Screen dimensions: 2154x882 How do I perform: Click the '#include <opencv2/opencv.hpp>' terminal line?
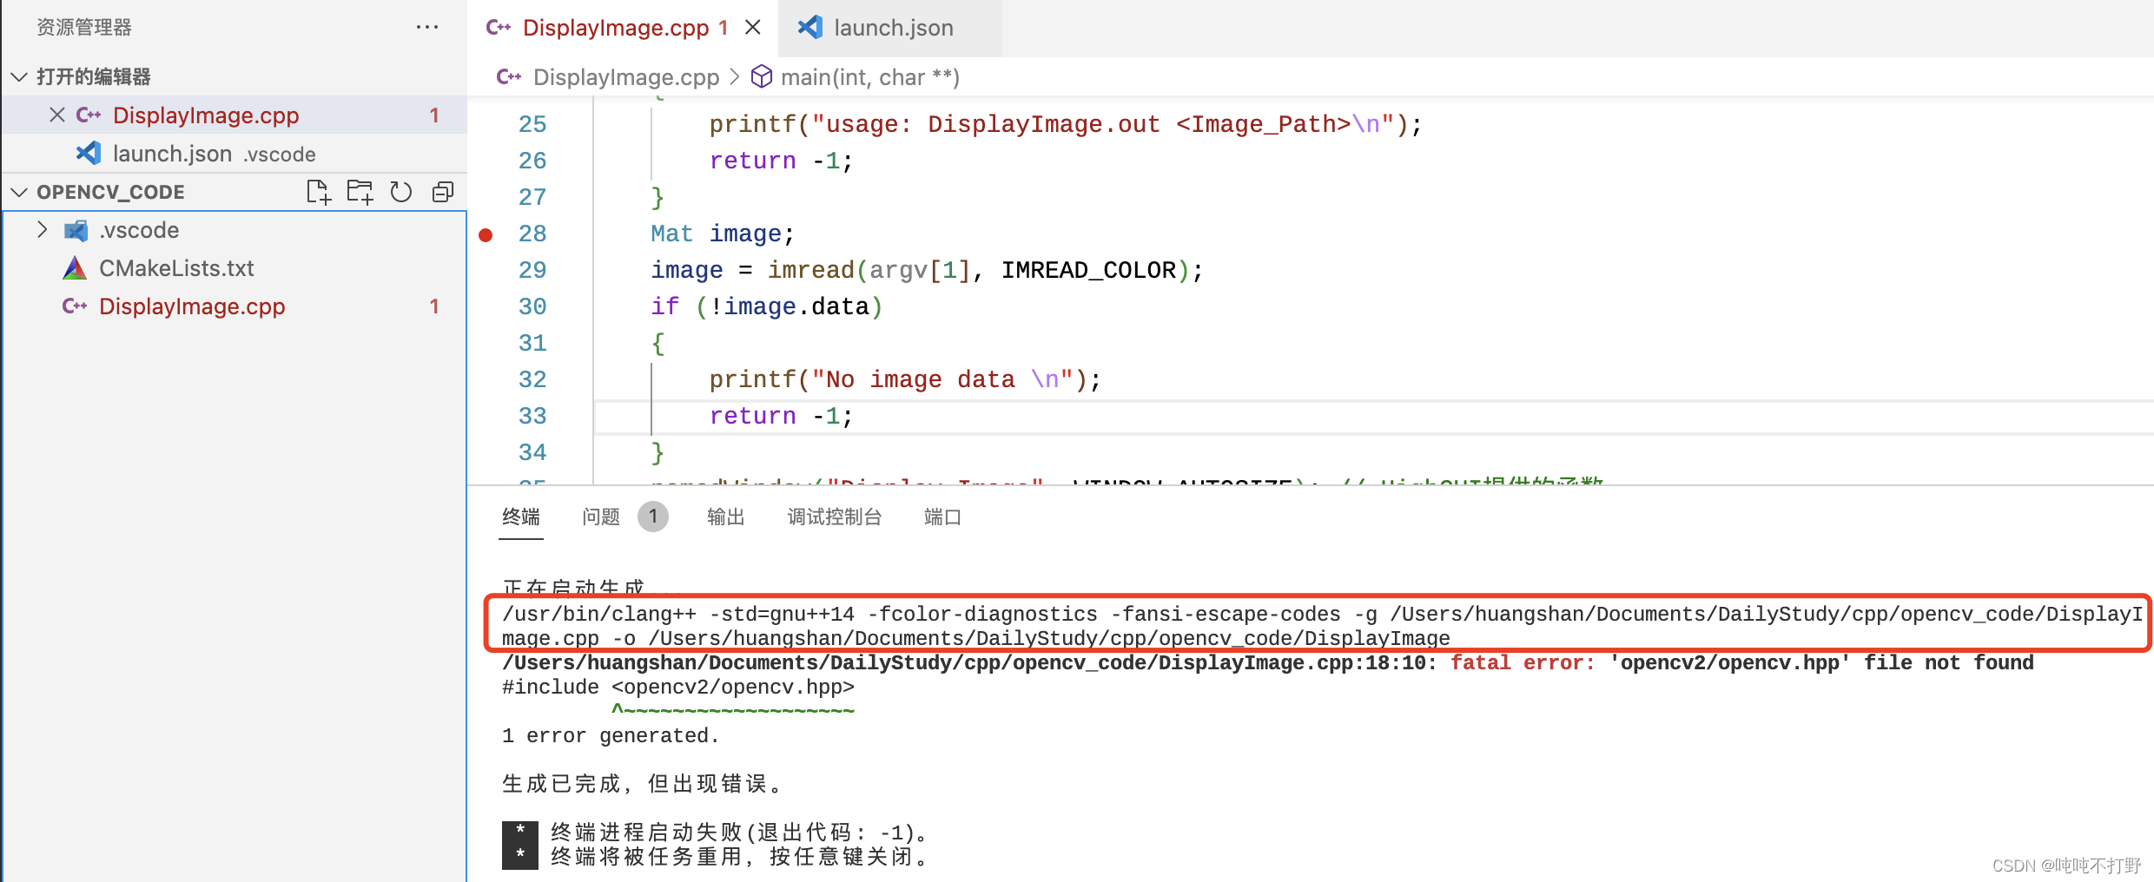click(x=678, y=688)
